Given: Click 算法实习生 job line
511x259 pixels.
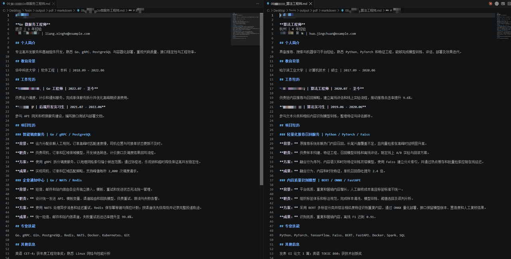Looking at the screenshot, I should click(323, 107).
